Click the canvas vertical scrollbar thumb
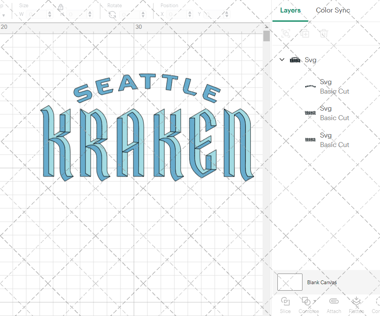 click(x=267, y=36)
